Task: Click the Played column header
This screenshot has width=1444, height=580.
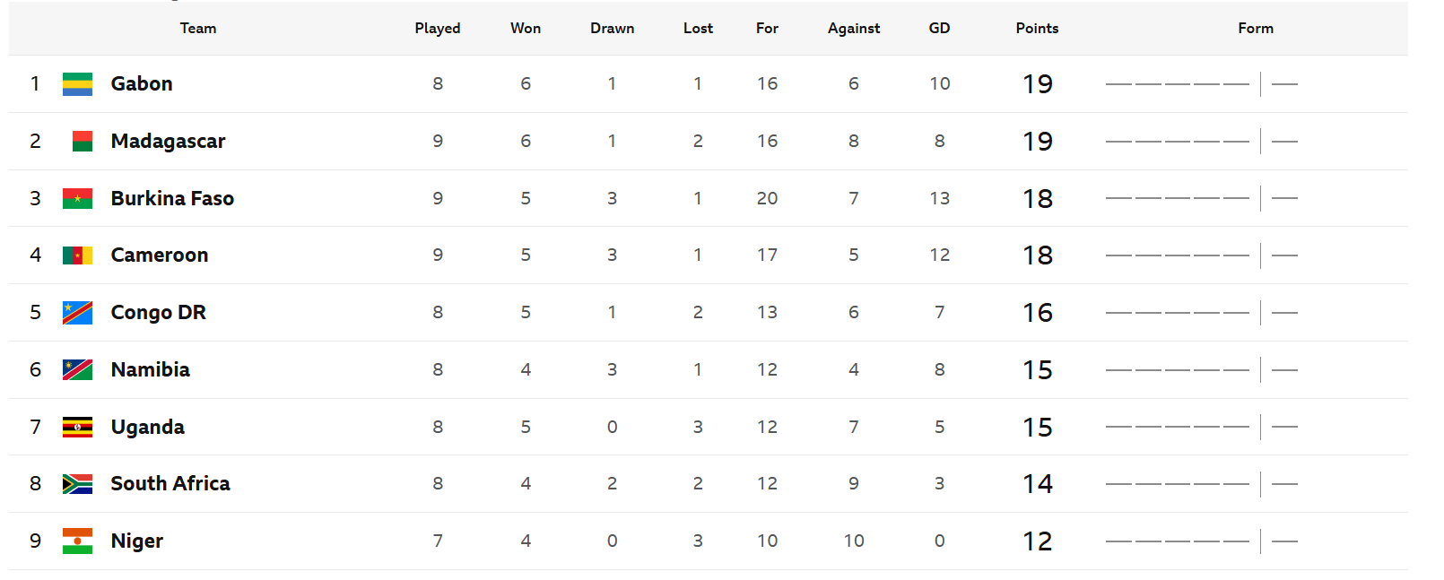Action: (x=438, y=29)
